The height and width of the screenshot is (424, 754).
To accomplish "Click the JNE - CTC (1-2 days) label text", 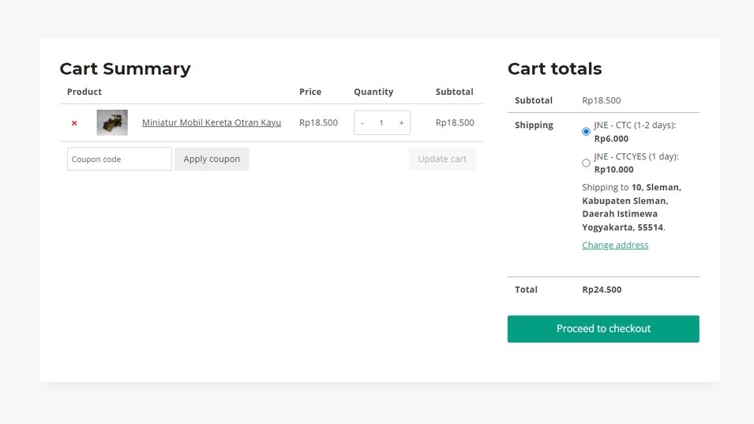I will click(635, 125).
